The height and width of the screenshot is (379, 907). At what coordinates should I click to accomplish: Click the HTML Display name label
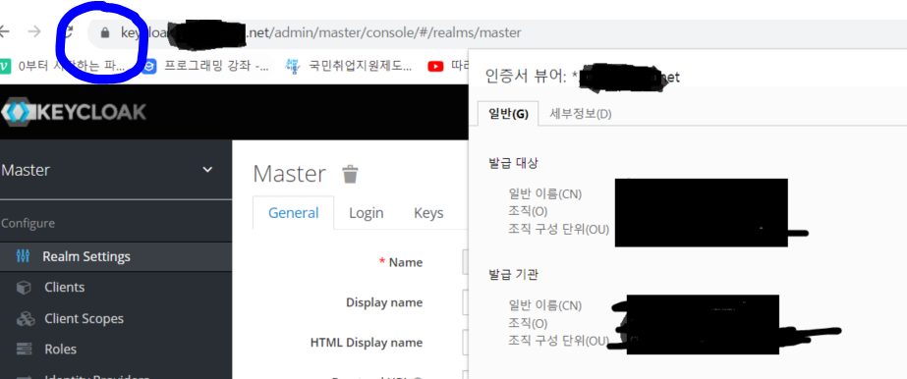tap(367, 342)
